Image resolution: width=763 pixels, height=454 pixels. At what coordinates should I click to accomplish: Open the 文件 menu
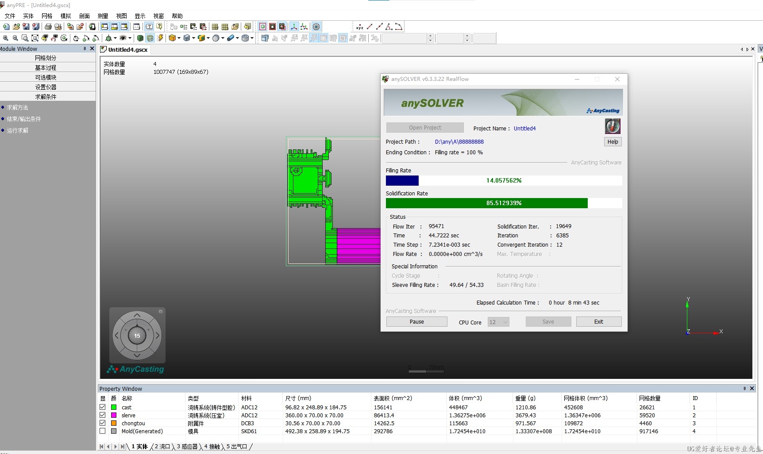(x=10, y=16)
